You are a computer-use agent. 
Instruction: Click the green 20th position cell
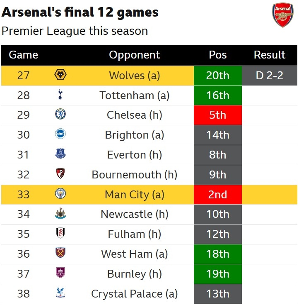(217, 76)
